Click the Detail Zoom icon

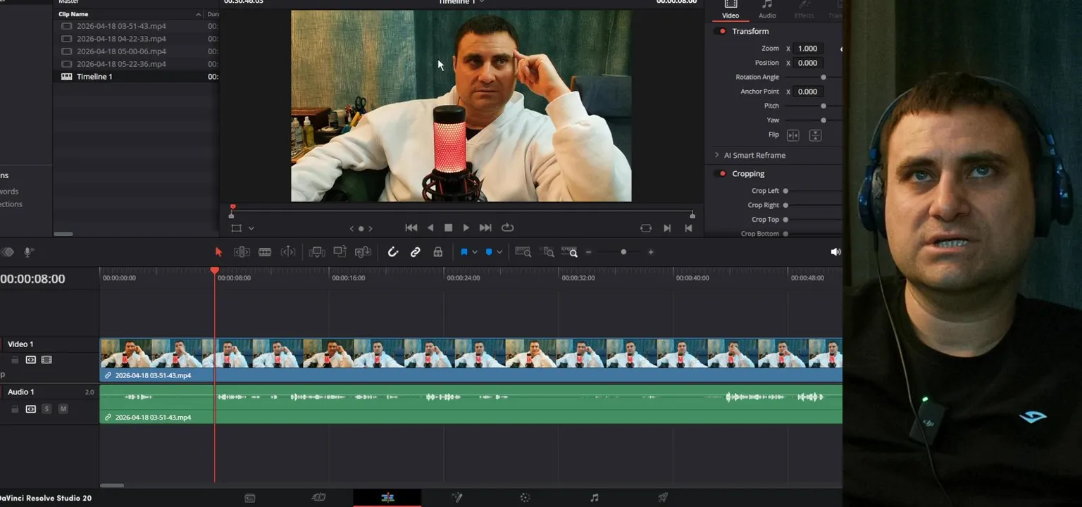(548, 252)
